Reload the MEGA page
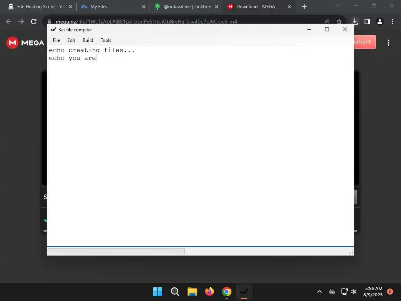The width and height of the screenshot is (401, 301). point(34,22)
